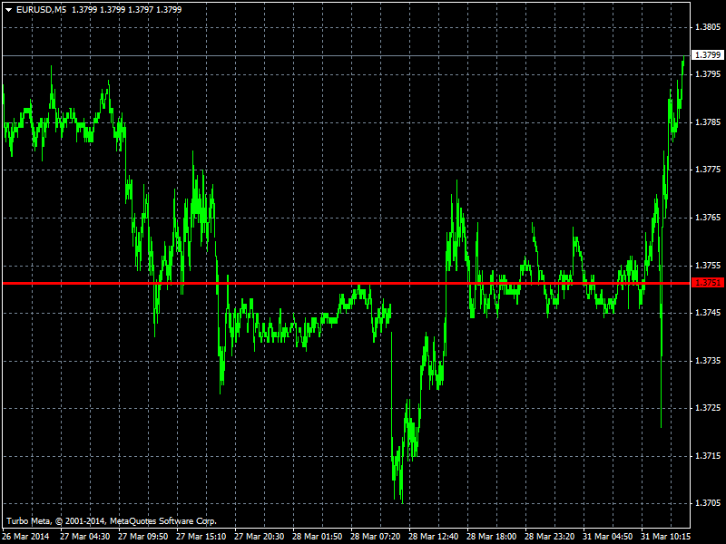The height and width of the screenshot is (544, 726).
Task: Click the 31 Mar 04:50 time label
Action: 607,536
